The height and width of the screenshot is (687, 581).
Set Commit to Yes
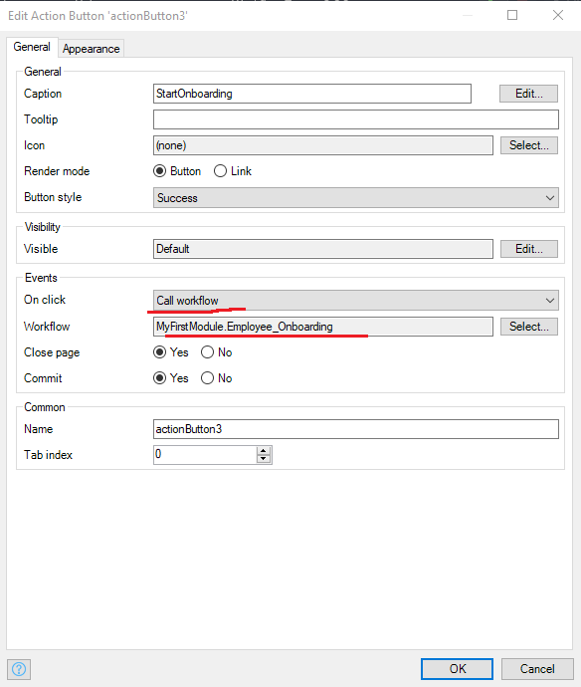160,378
